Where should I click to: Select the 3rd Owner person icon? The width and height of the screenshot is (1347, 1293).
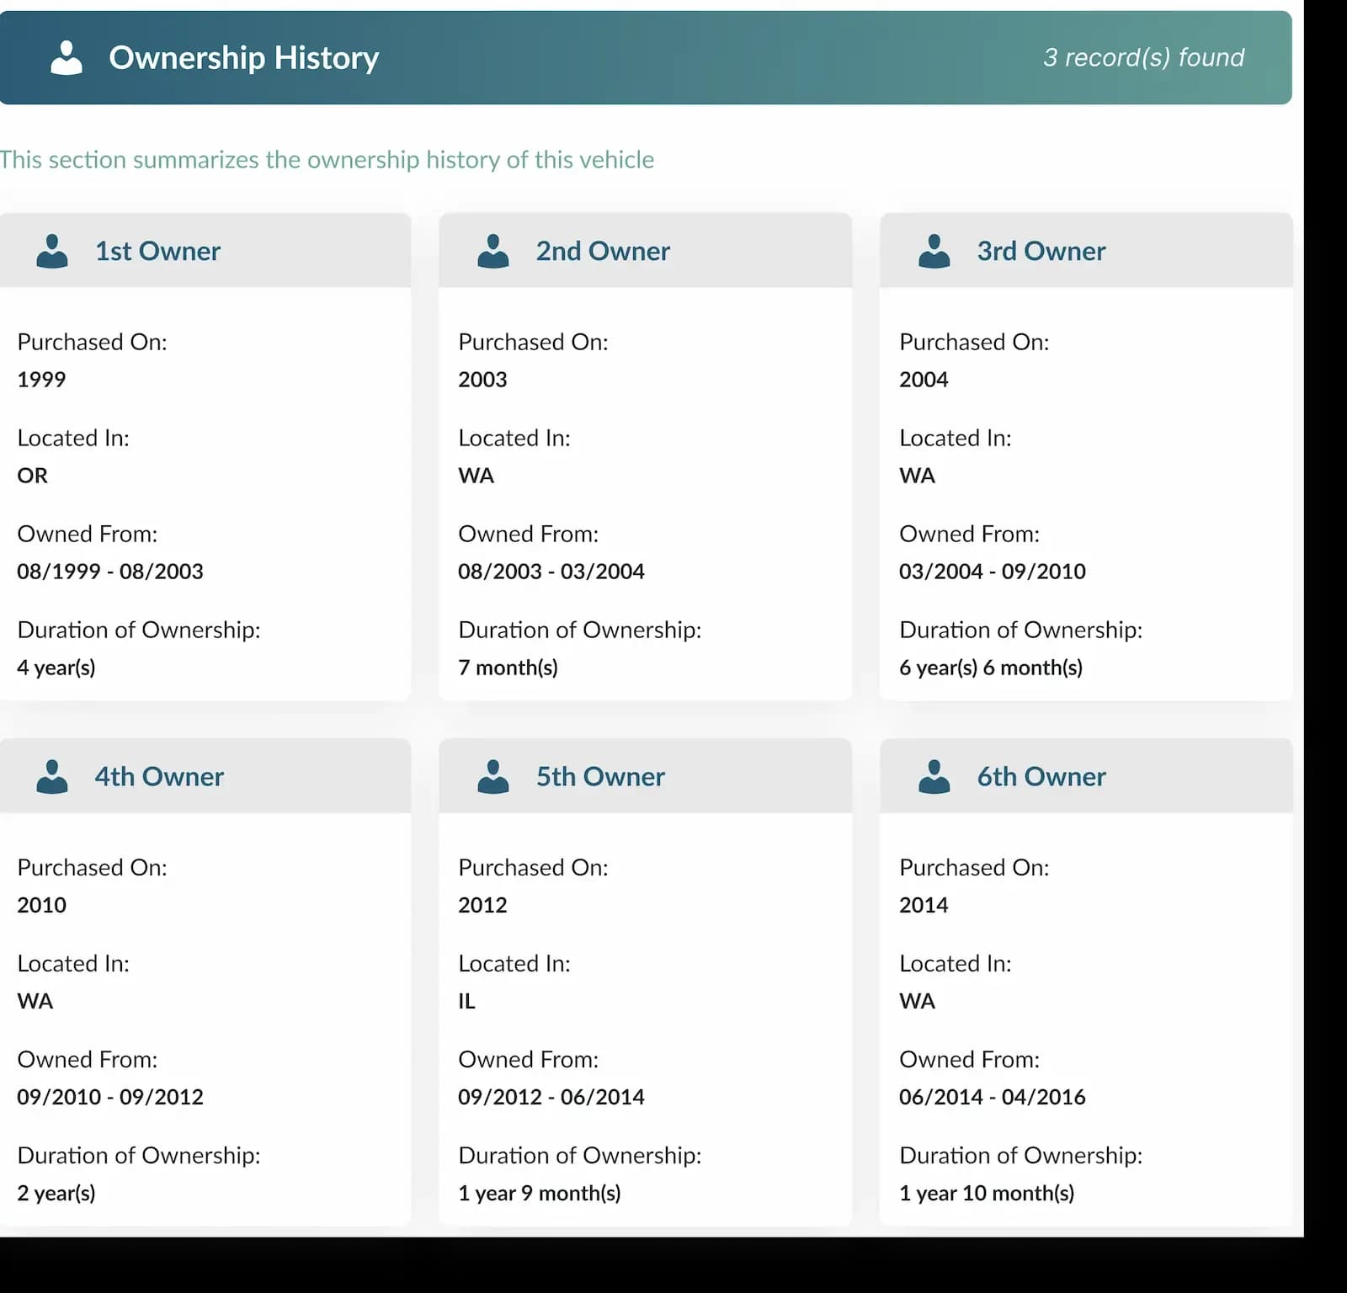point(934,250)
